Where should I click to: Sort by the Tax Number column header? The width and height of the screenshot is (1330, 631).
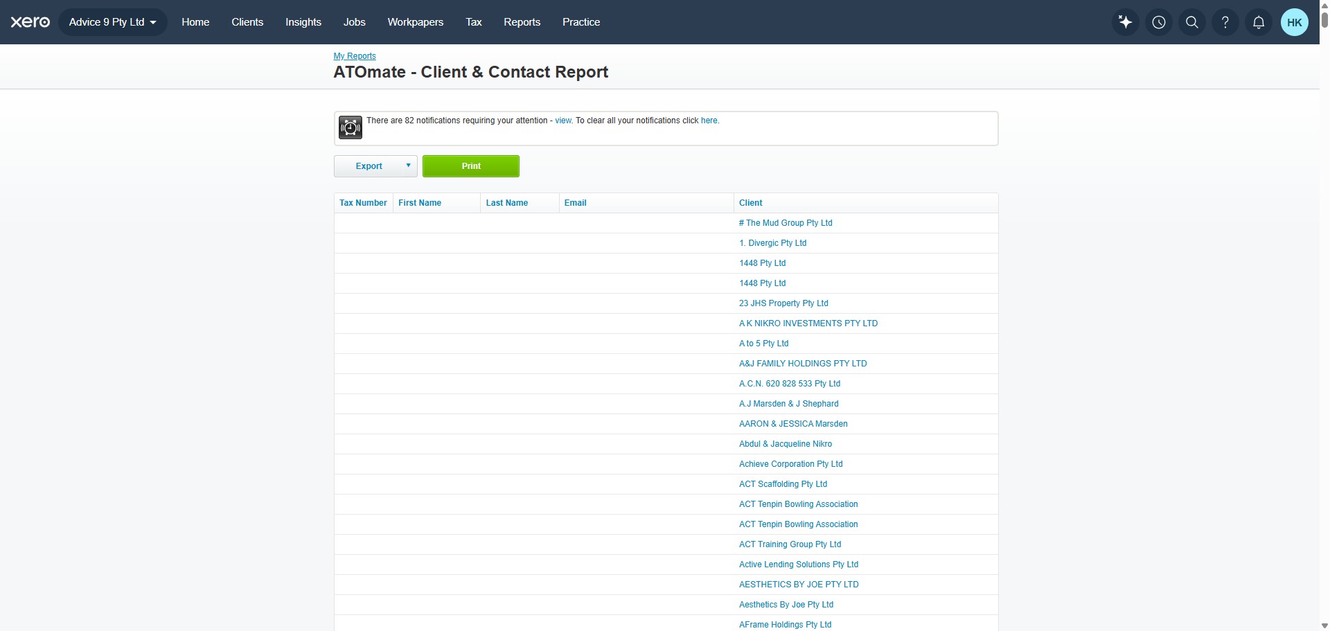coord(363,203)
